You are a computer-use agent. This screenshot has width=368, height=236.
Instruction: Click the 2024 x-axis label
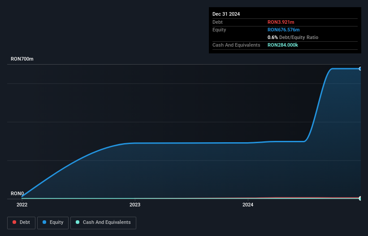[x=248, y=205]
